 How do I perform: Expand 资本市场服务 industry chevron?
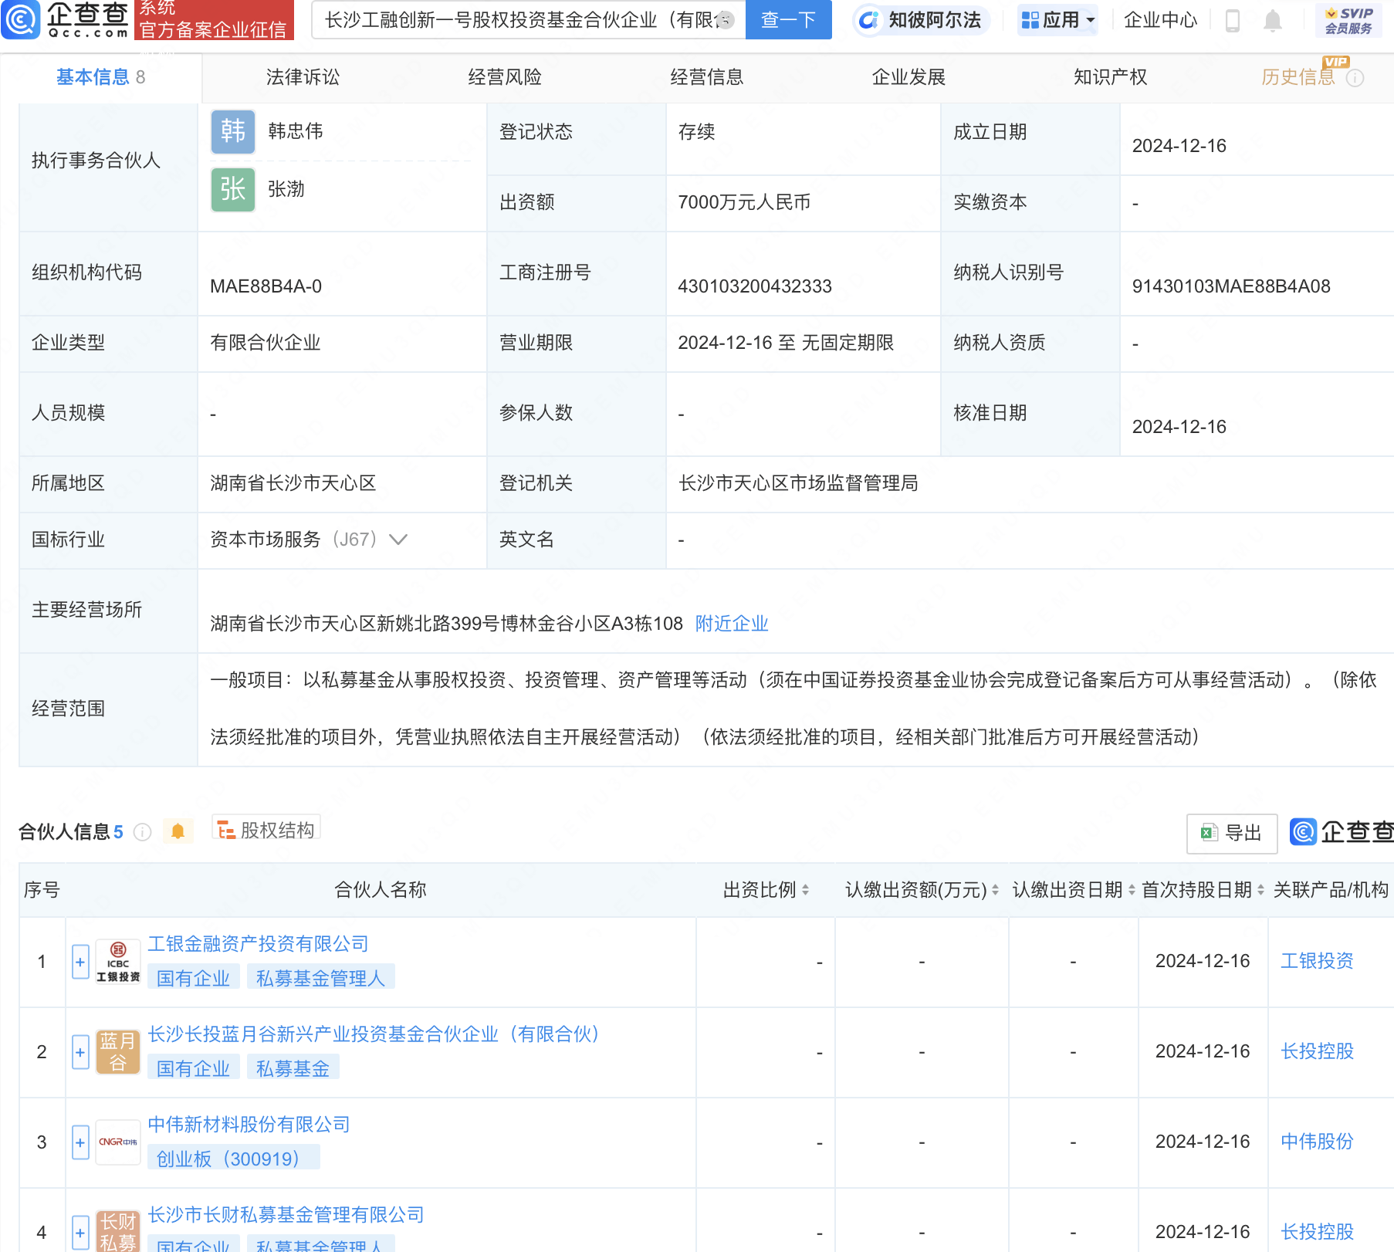click(398, 540)
